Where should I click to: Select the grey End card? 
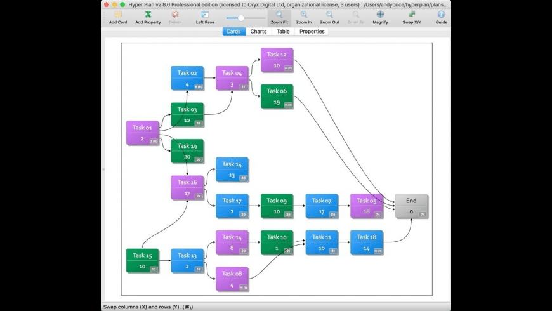412,206
